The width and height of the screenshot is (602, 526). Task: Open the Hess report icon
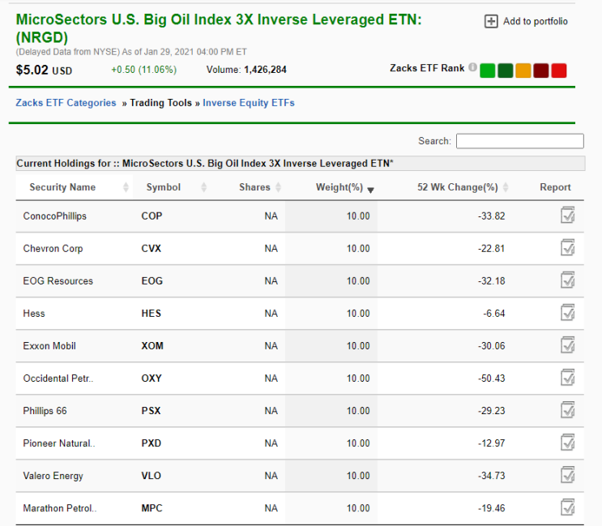click(567, 313)
